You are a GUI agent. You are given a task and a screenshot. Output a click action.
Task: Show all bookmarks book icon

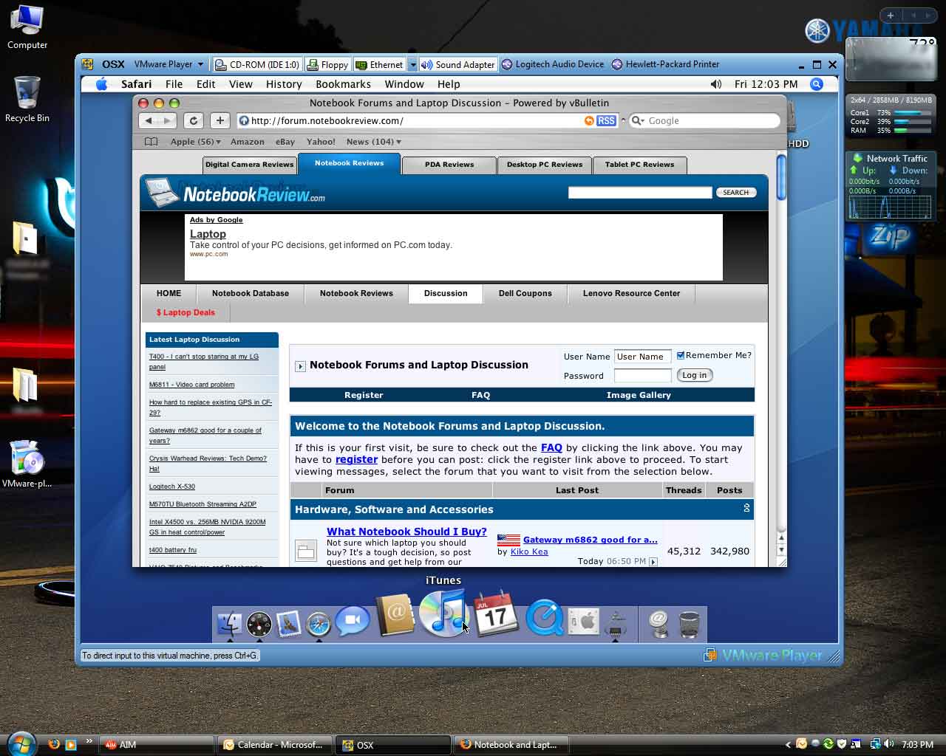[151, 142]
